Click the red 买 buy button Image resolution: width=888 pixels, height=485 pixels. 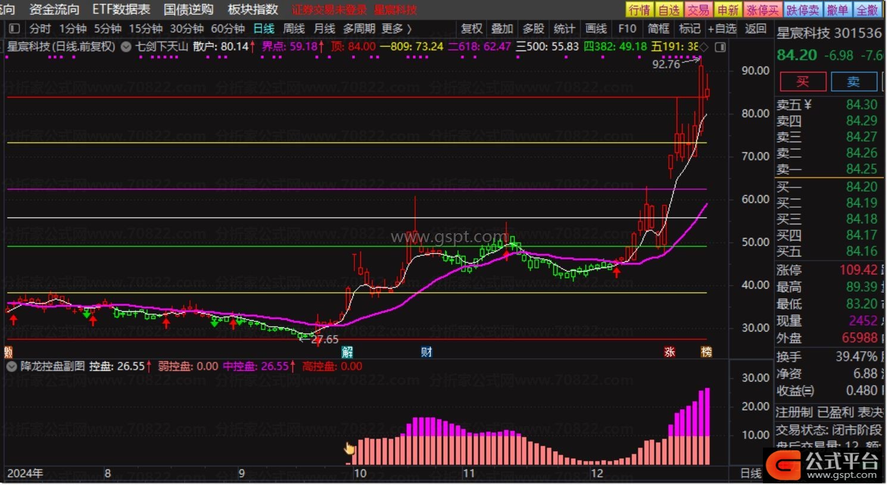[803, 82]
